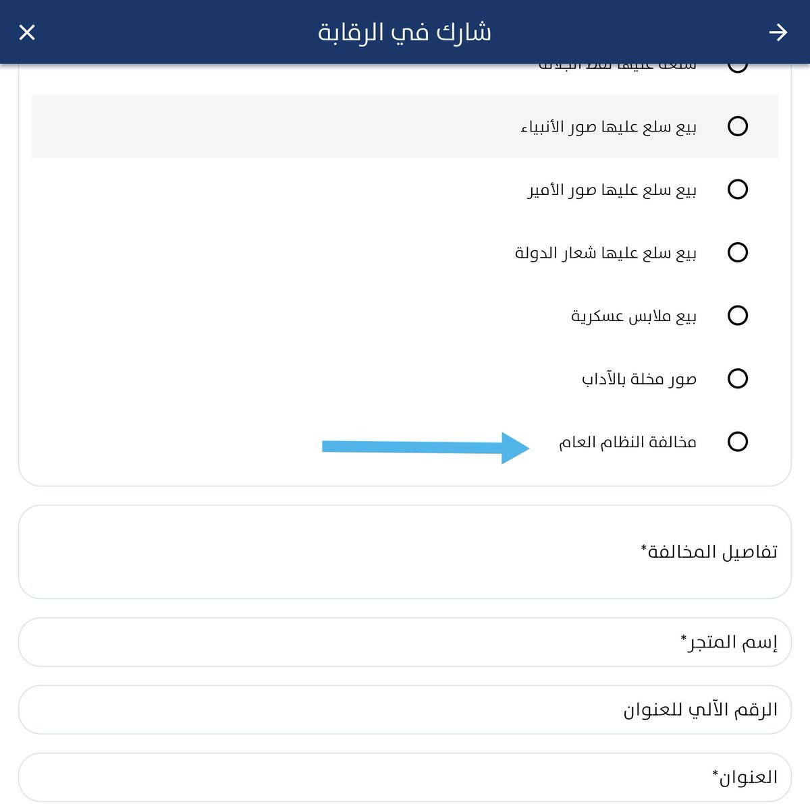Tap the forward arrow icon in header
This screenshot has width=810, height=804.
[778, 32]
